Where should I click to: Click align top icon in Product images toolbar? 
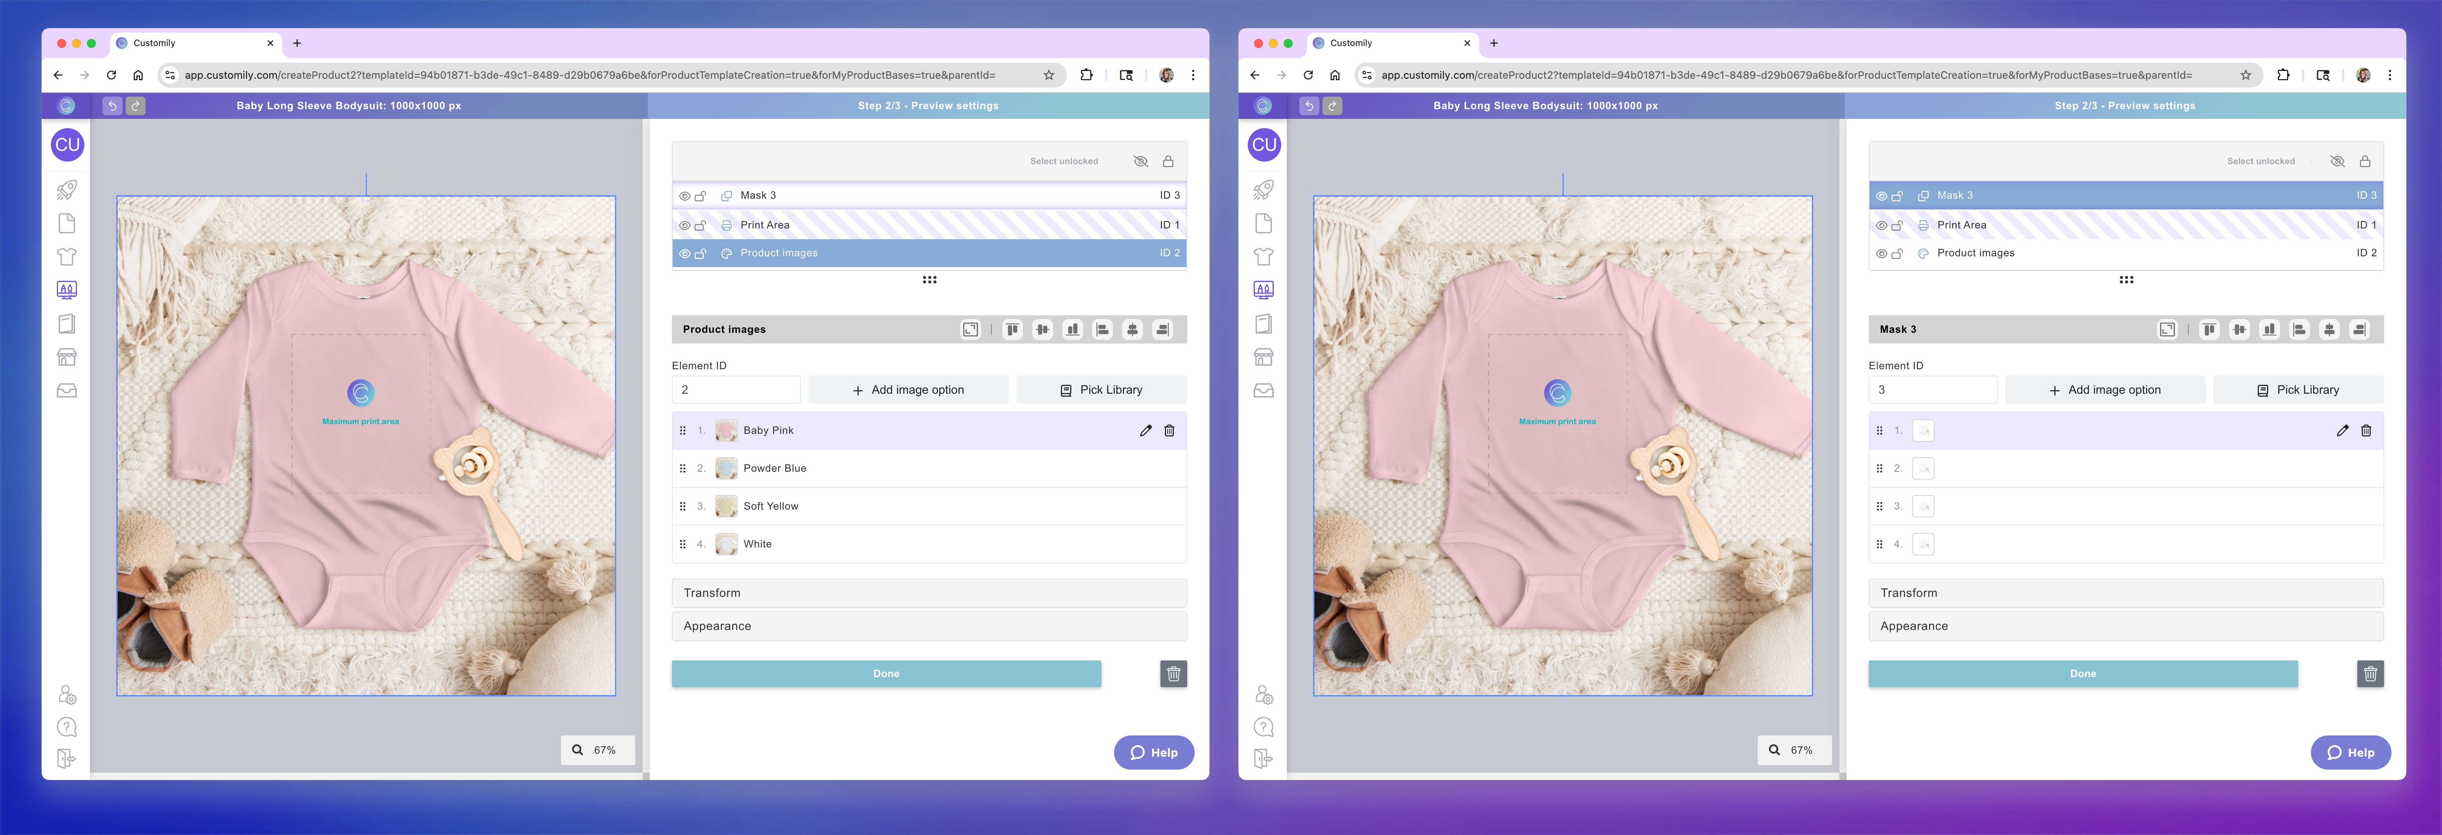(1013, 330)
